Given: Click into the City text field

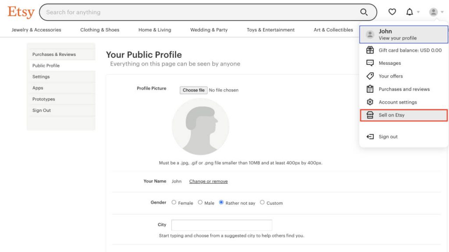Looking at the screenshot, I should (x=221, y=225).
